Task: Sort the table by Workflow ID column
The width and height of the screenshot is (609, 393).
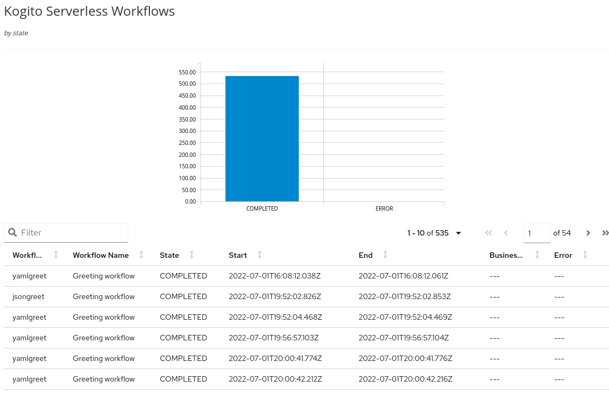Action: pos(55,255)
